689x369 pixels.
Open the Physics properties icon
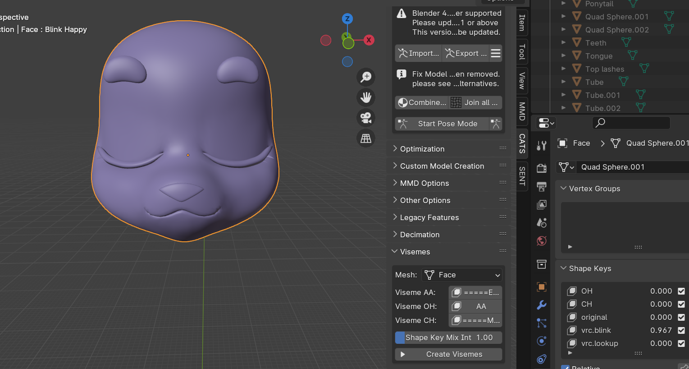[x=542, y=341]
